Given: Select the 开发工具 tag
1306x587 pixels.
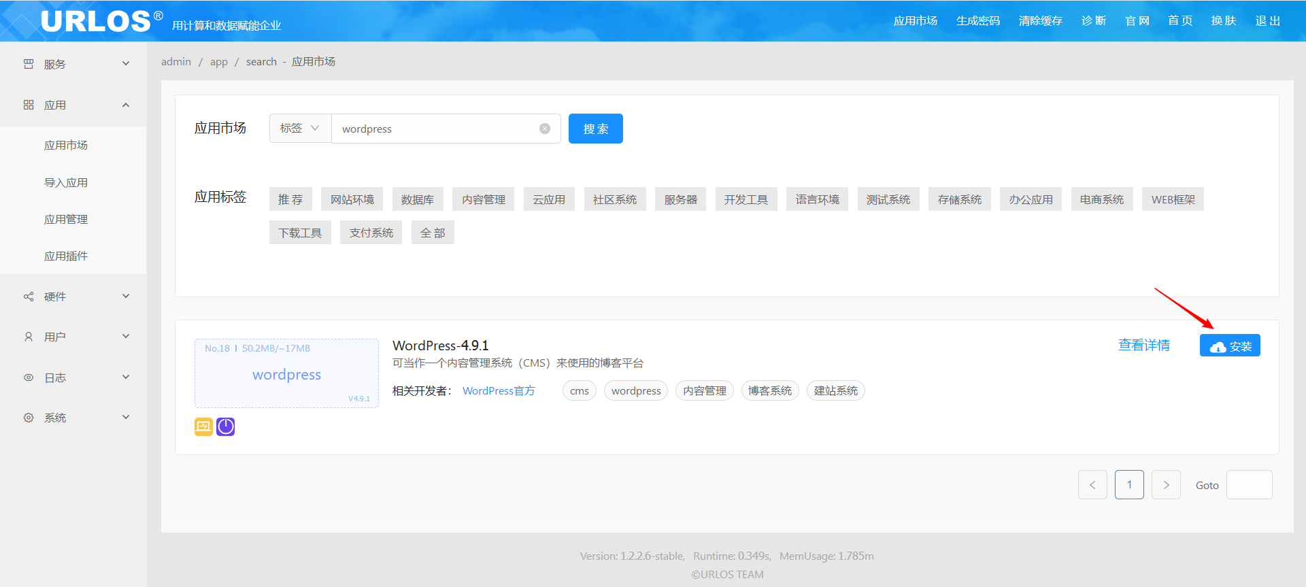Looking at the screenshot, I should (746, 199).
